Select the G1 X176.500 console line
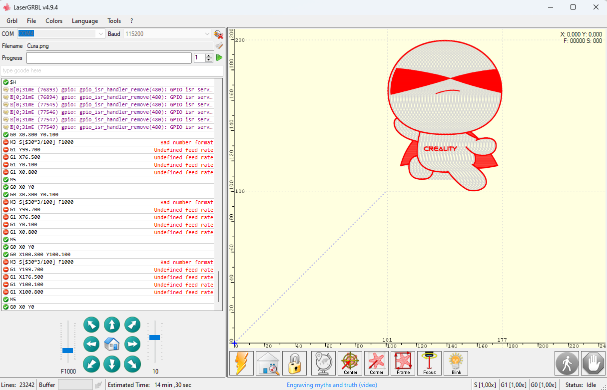 (x=108, y=277)
